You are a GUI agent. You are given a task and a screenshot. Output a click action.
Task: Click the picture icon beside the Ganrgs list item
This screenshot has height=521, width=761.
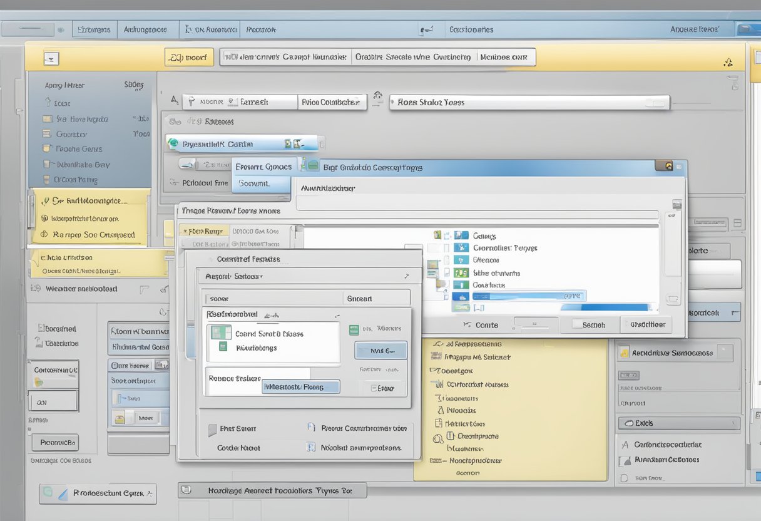[461, 235]
